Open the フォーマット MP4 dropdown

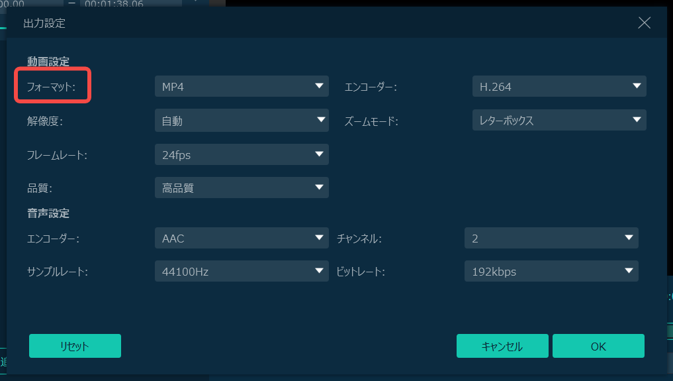[242, 86]
